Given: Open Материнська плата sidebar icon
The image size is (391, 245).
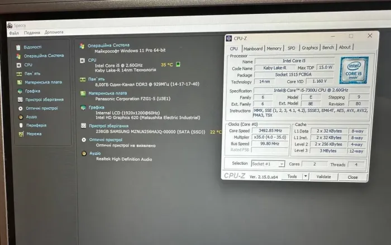Looking at the screenshot, I should point(19,82).
